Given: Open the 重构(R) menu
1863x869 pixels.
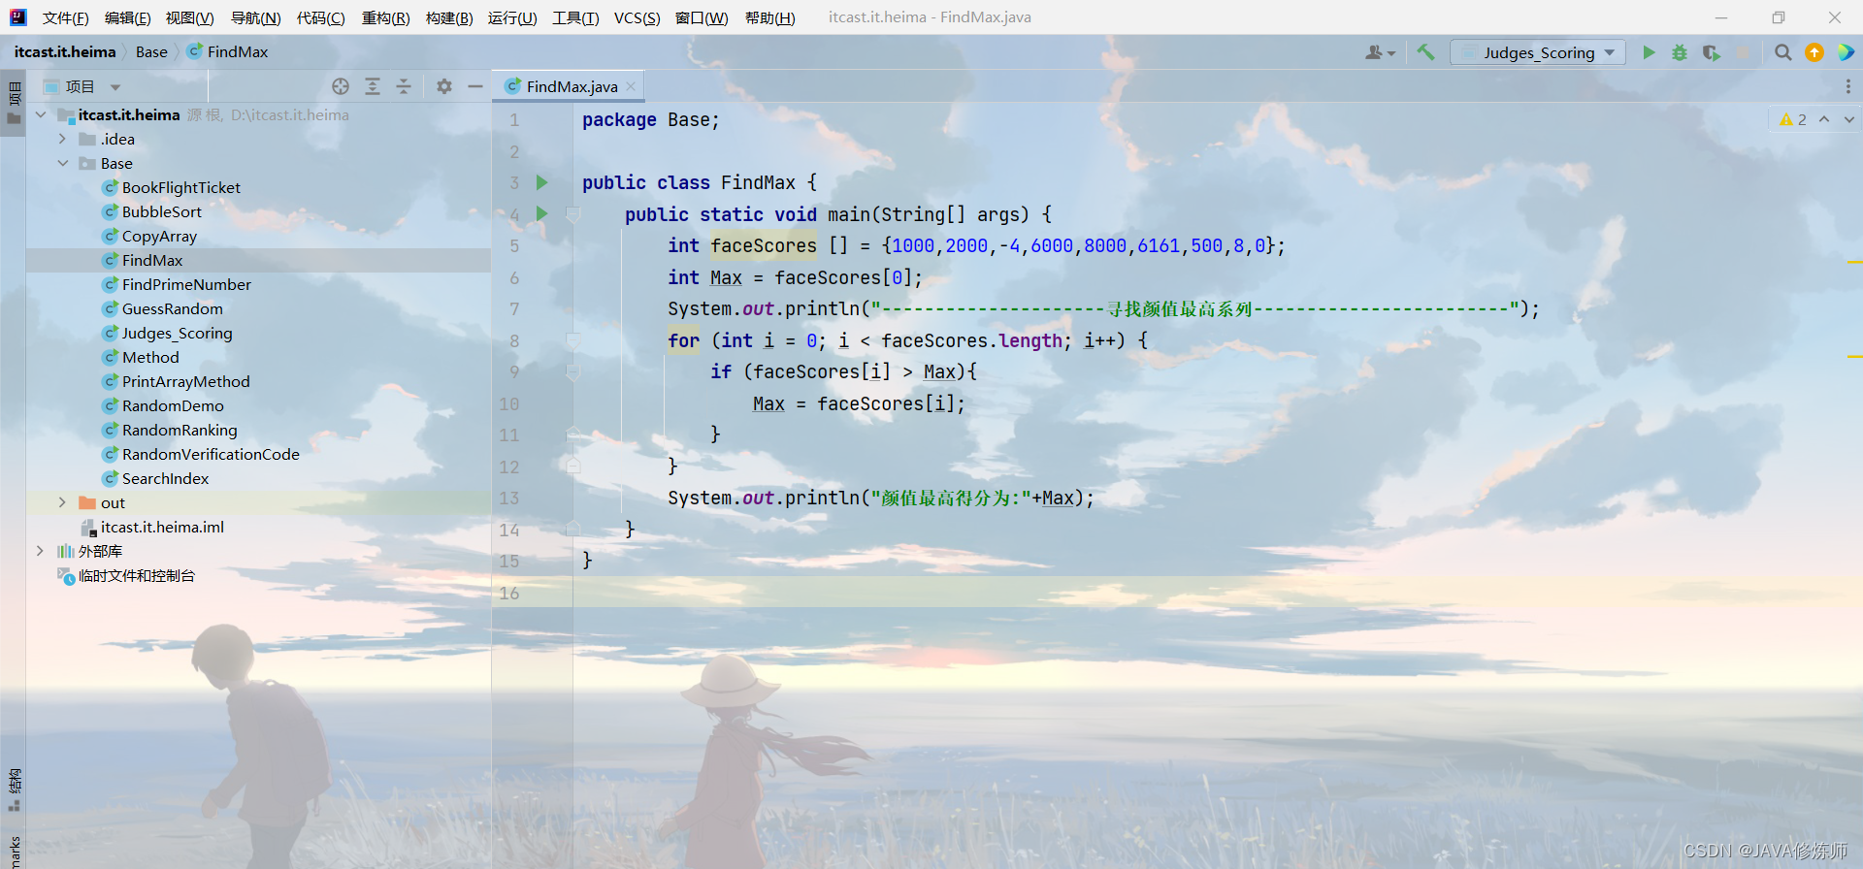Looking at the screenshot, I should click(385, 17).
